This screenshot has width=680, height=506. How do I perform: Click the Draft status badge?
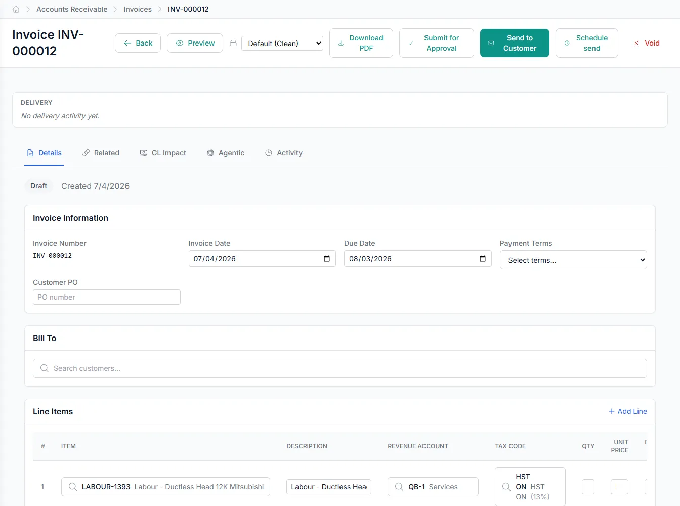pyautogui.click(x=38, y=186)
